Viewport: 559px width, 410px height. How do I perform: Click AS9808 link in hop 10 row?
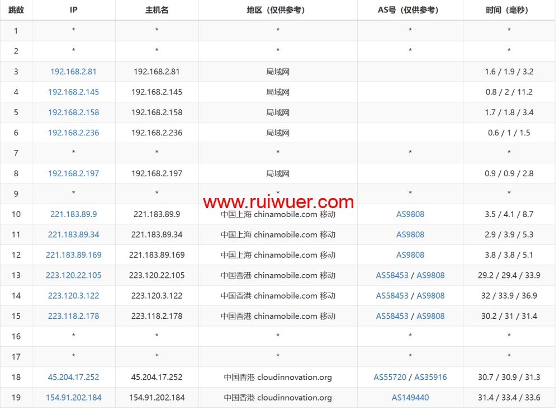point(410,214)
